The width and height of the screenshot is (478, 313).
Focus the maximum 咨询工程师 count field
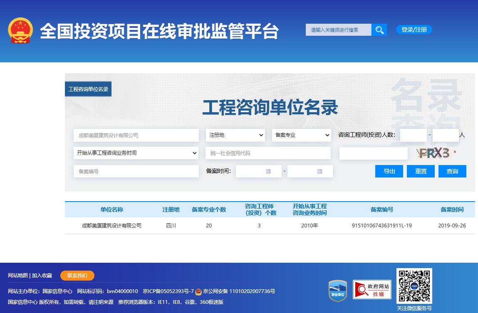click(446, 135)
